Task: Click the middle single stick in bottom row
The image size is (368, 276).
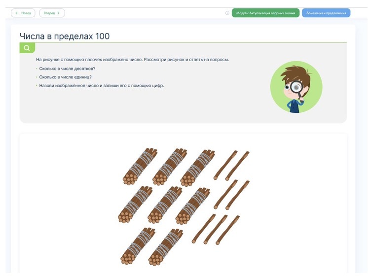Action: [x=216, y=230]
